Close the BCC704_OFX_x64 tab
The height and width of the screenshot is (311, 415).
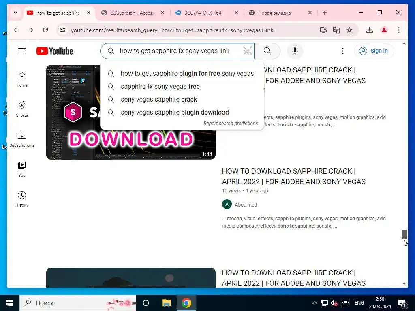pos(236,13)
